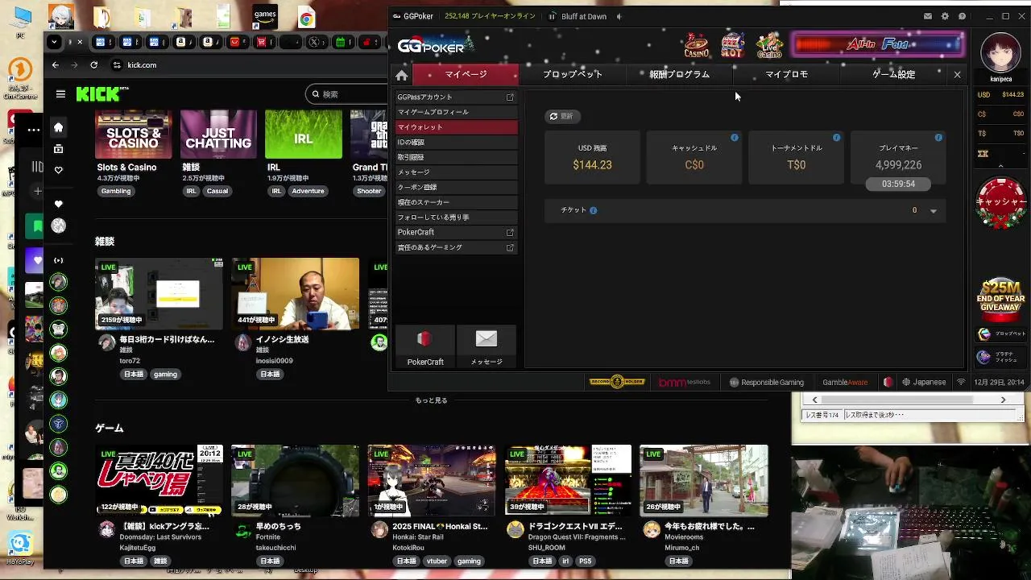Switch to the ゲーム設定 tab
The height and width of the screenshot is (580, 1031).
click(893, 74)
